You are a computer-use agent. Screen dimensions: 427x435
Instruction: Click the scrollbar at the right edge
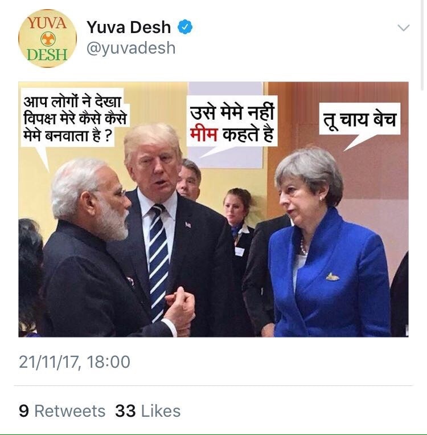coord(422,44)
